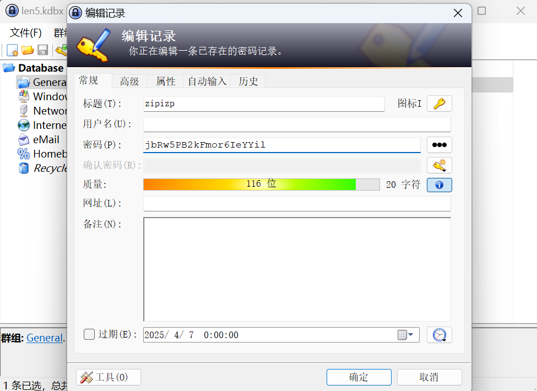Image resolution: width=537 pixels, height=391 pixels.
Task: Click the Open folder toolbar icon
Action: coord(28,50)
